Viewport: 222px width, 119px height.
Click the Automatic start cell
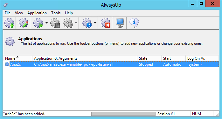[172, 64]
